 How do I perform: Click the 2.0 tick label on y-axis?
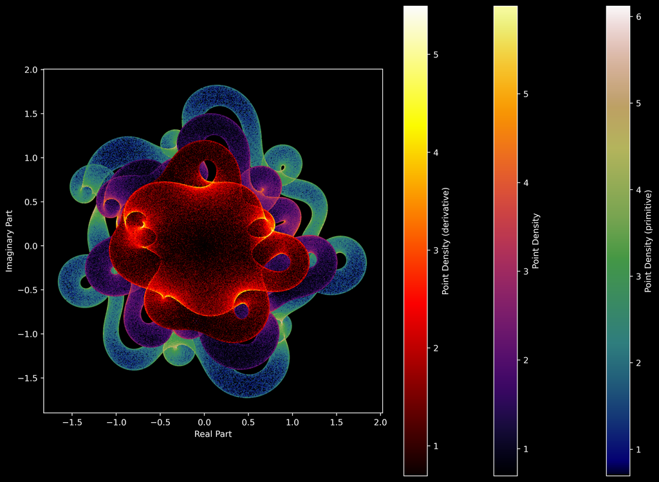click(30, 70)
